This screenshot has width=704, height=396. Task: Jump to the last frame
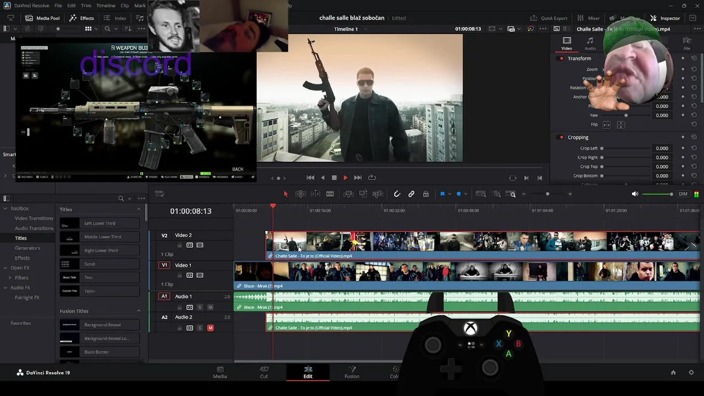[x=358, y=178]
